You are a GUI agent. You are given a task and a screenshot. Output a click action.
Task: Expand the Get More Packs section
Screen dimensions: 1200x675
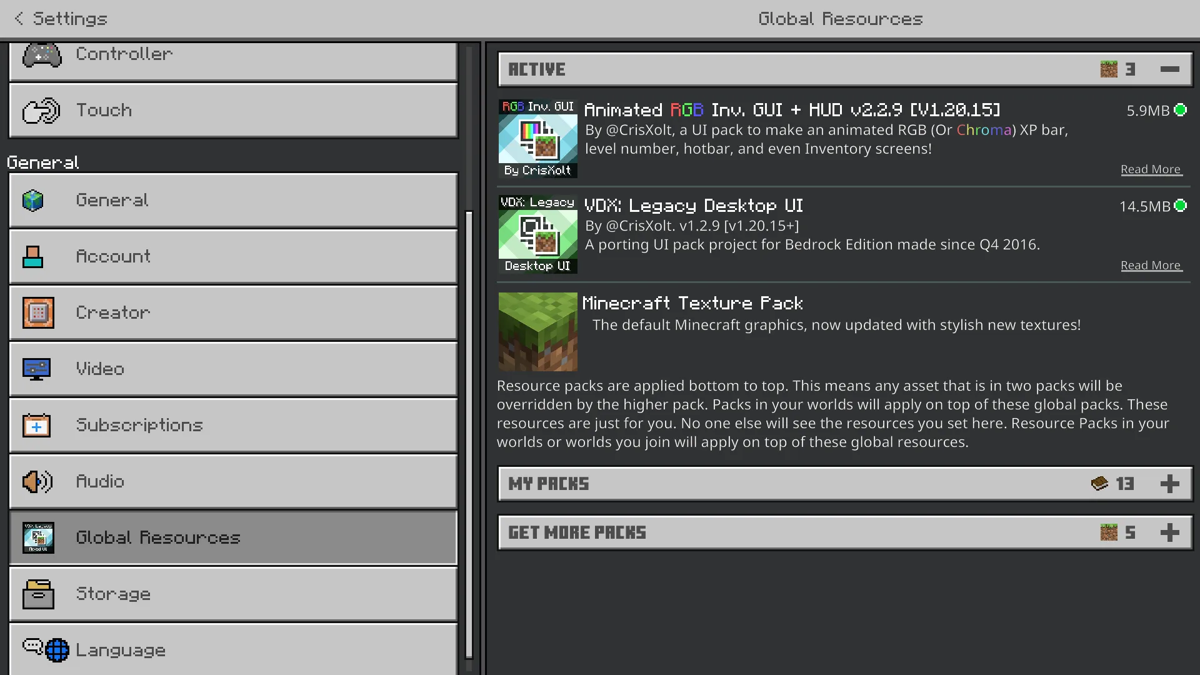click(1169, 532)
